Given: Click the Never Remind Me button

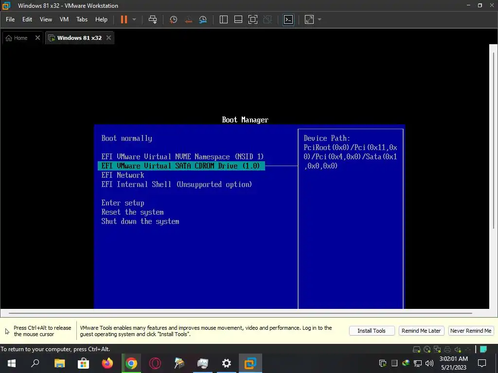Looking at the screenshot, I should tap(471, 331).
